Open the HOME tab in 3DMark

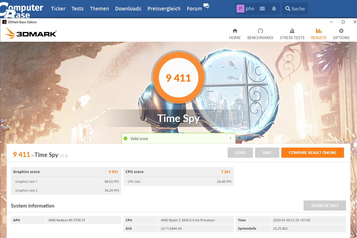click(x=235, y=34)
